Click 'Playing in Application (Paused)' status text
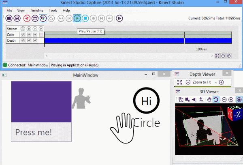The height and width of the screenshot is (165, 243). (x=75, y=65)
